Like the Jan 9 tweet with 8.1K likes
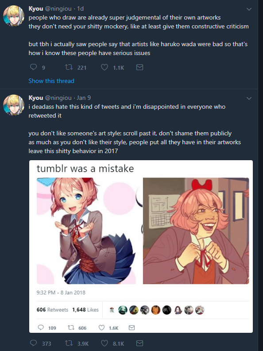This screenshot has width=263, height=351. click(104, 343)
